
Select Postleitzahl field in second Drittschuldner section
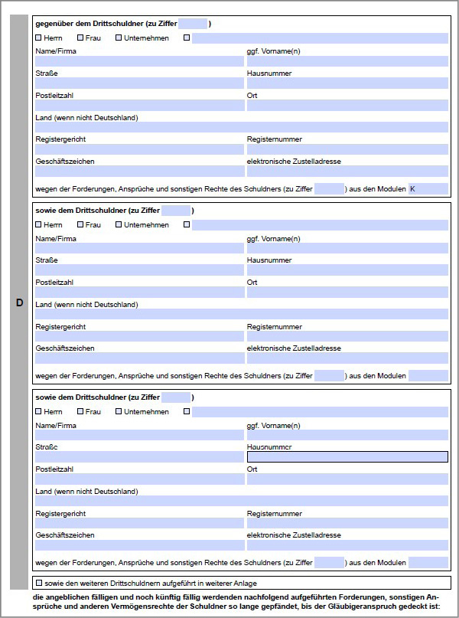pos(138,293)
